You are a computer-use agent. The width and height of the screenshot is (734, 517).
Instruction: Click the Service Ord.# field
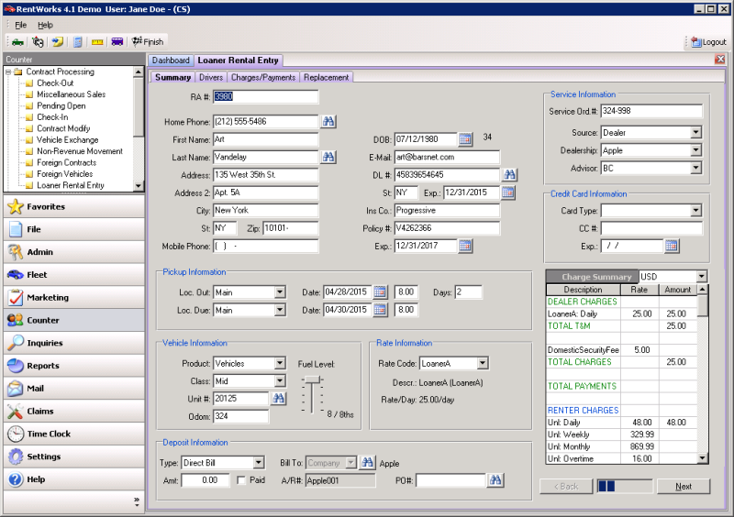click(651, 111)
